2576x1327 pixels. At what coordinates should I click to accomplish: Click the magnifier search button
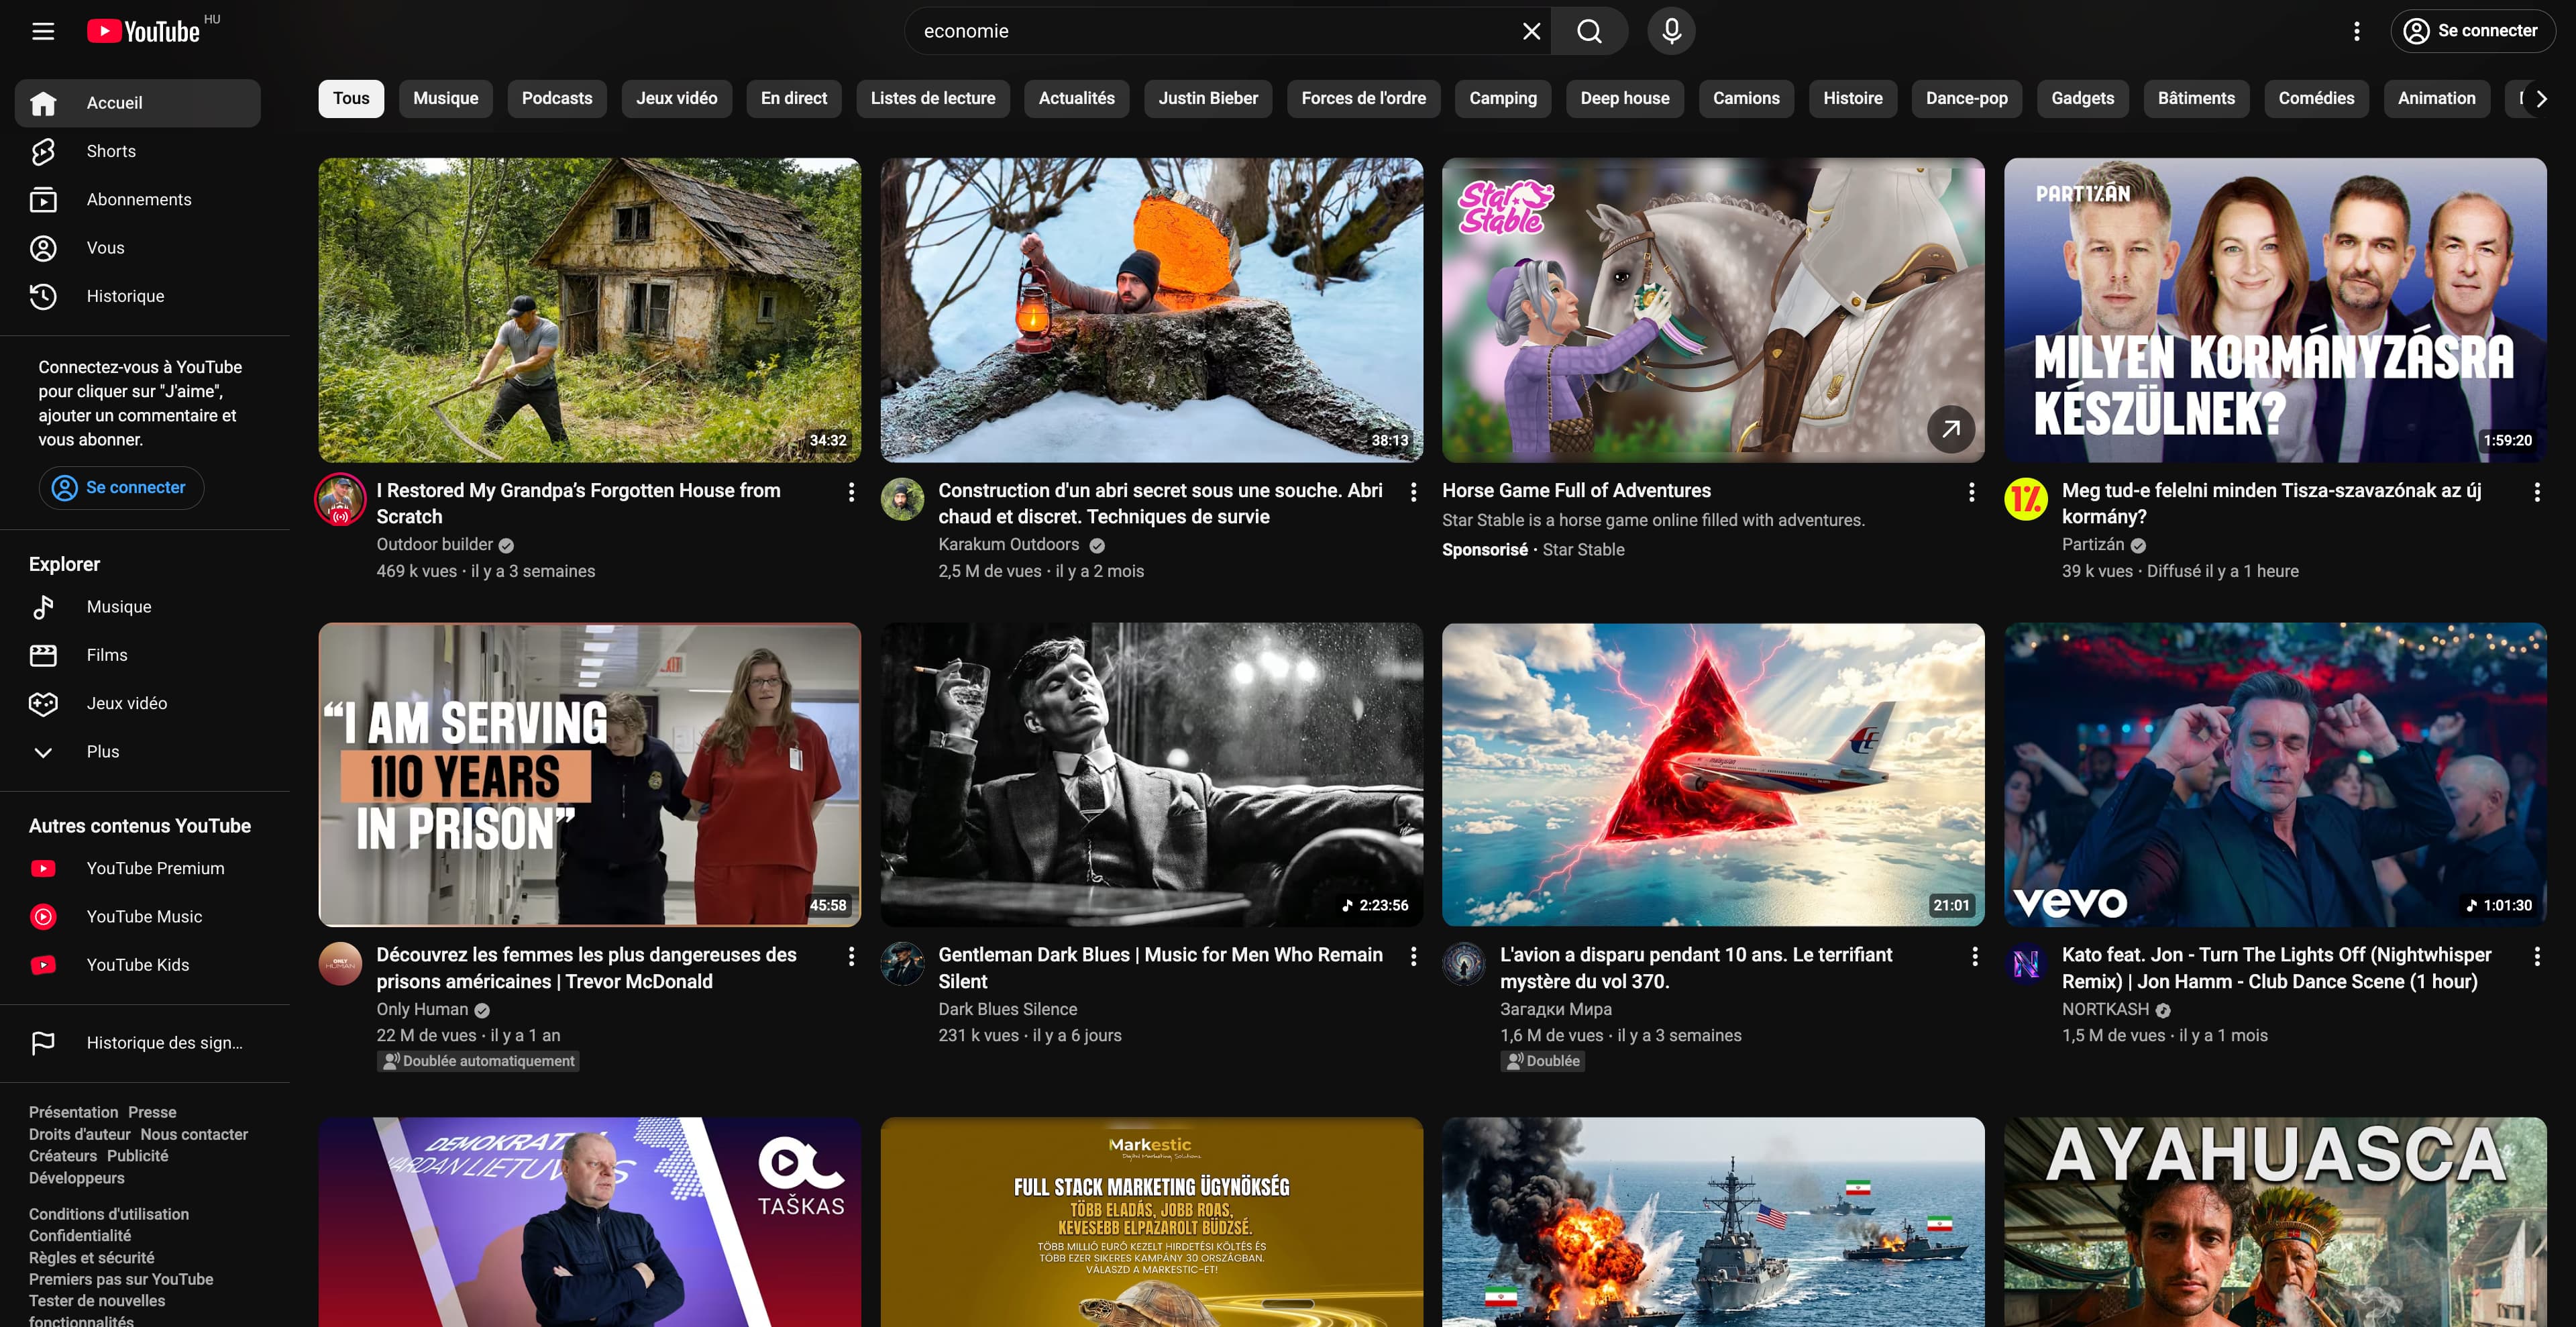(1589, 31)
